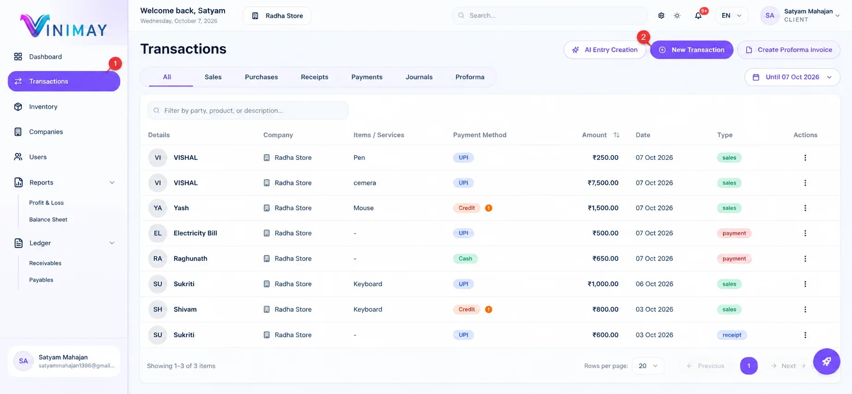Image resolution: width=852 pixels, height=394 pixels.
Task: Collapse the Reports section chevron
Action: click(x=112, y=182)
